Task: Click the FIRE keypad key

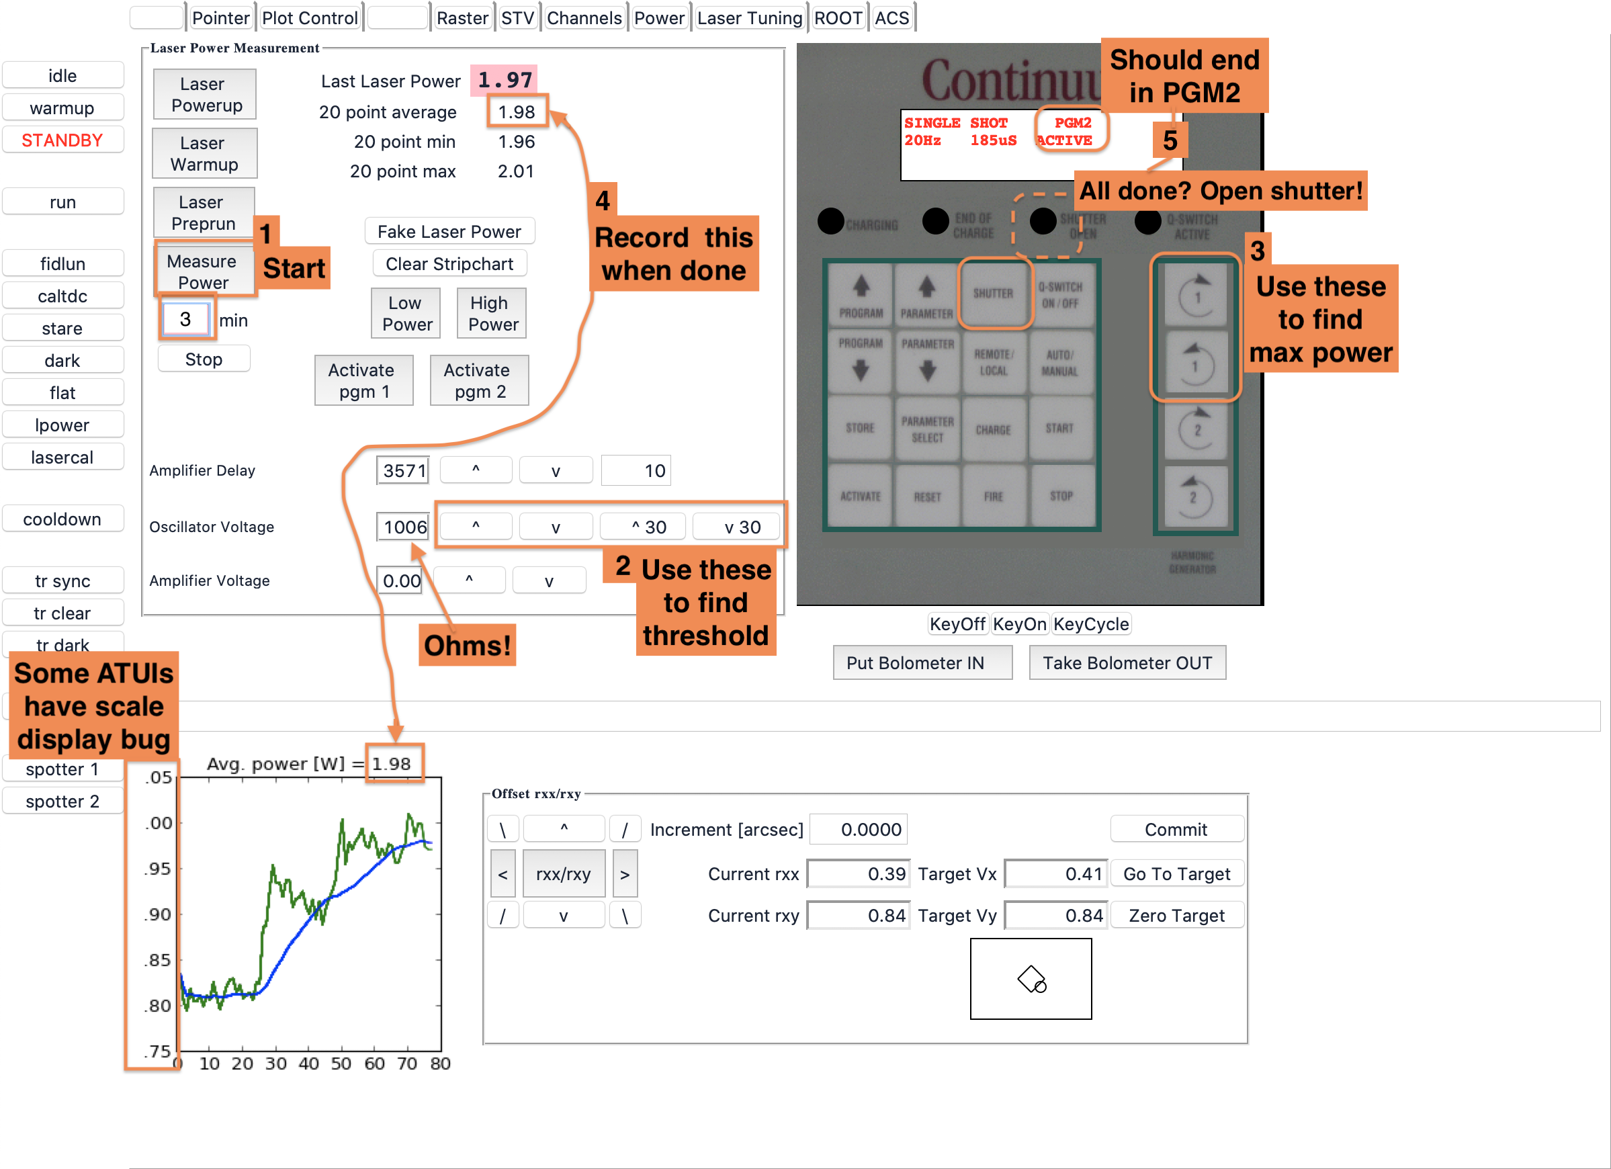Action: 993,496
